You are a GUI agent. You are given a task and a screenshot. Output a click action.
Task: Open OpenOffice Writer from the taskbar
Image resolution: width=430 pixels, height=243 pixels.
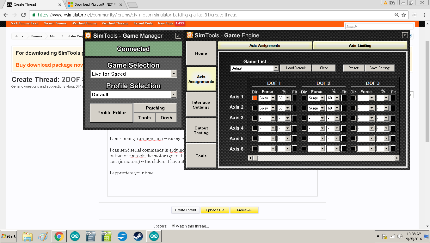(91, 236)
